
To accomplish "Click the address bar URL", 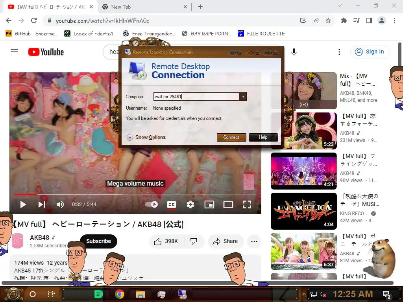I will pyautogui.click(x=102, y=21).
